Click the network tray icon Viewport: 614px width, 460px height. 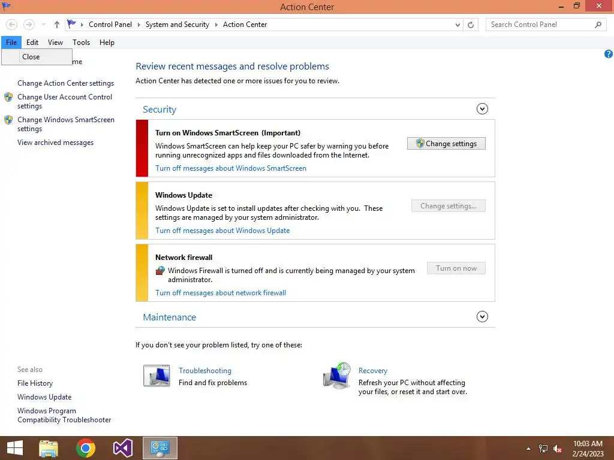(x=543, y=449)
